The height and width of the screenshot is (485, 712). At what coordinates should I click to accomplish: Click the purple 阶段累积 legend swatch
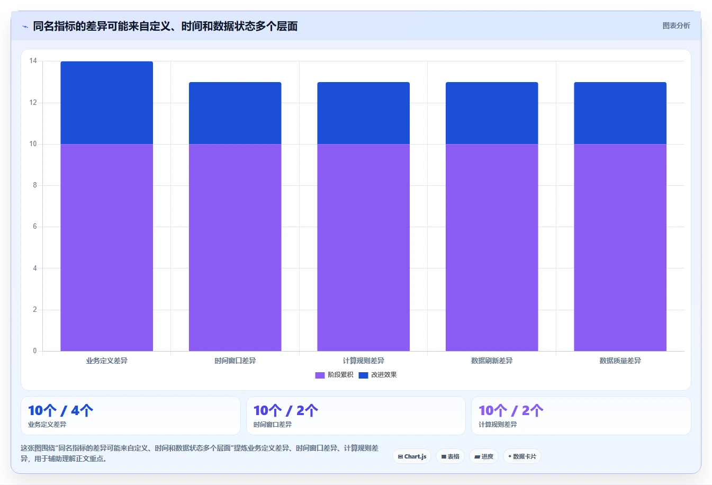click(320, 375)
